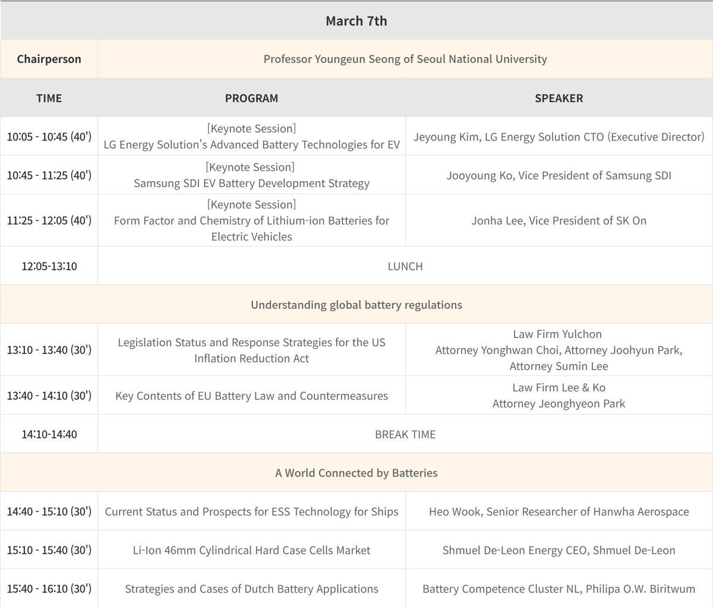This screenshot has width=713, height=607.
Task: Select the Chairperson label cell
Action: coord(49,59)
